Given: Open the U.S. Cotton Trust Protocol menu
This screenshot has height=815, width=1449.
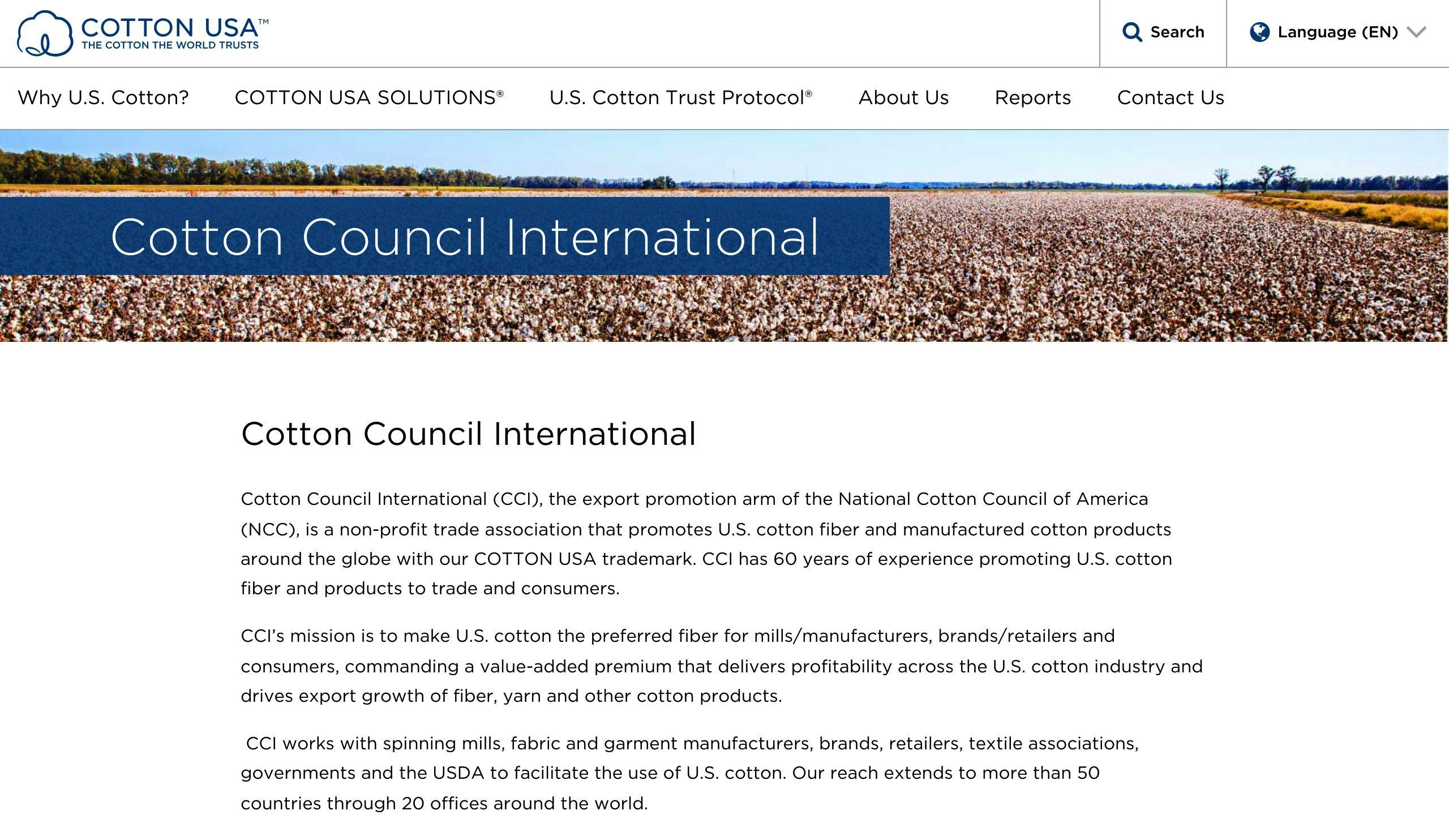Looking at the screenshot, I should click(x=681, y=98).
